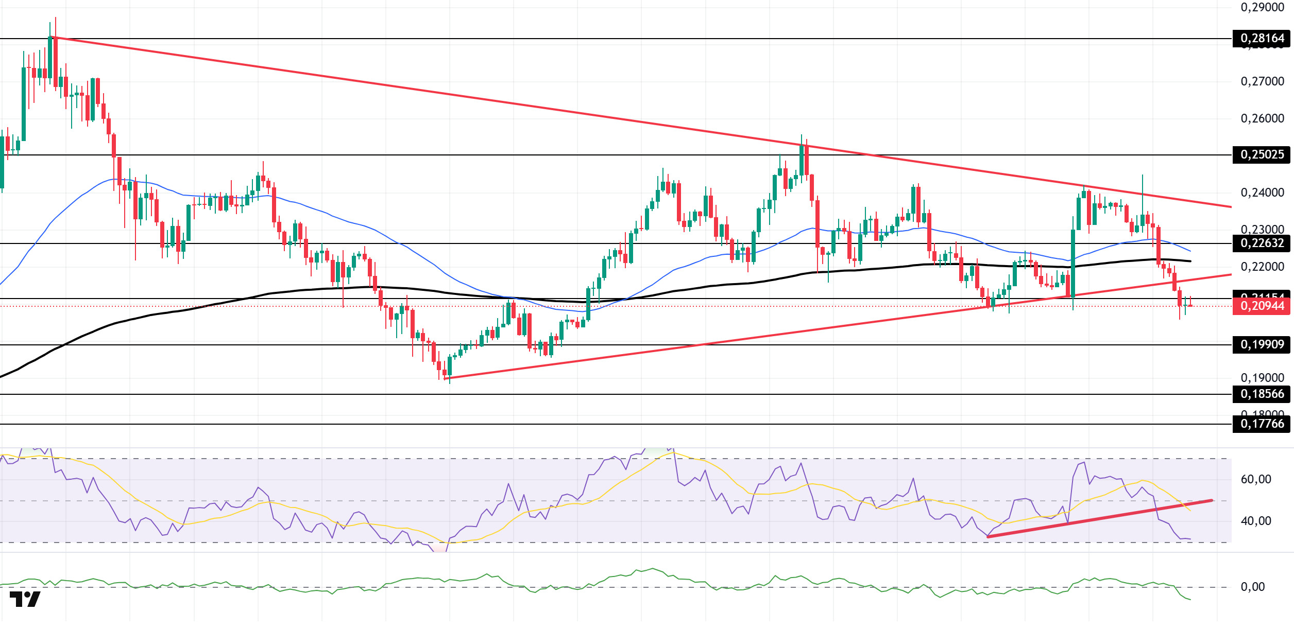Click the 0,26000 price axis value

tap(1262, 118)
